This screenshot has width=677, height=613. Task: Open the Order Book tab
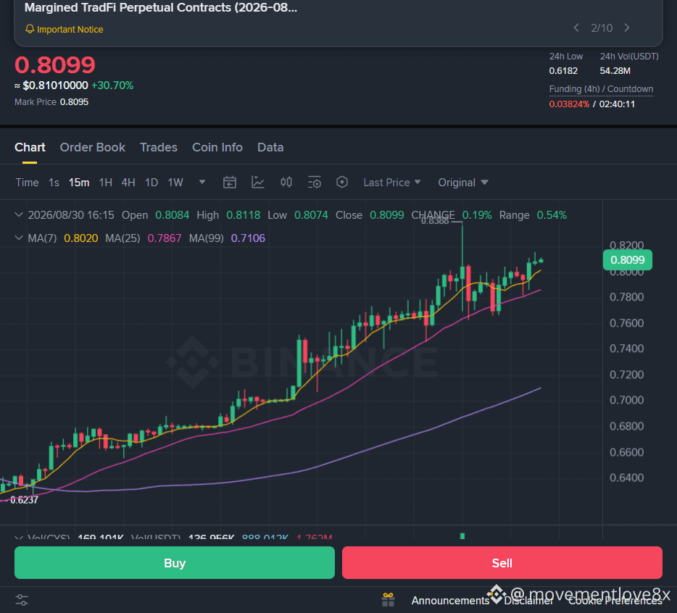pyautogui.click(x=92, y=148)
